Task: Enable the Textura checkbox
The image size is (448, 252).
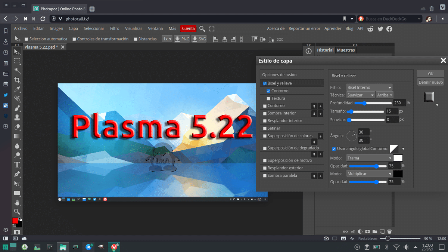Action: [268, 98]
